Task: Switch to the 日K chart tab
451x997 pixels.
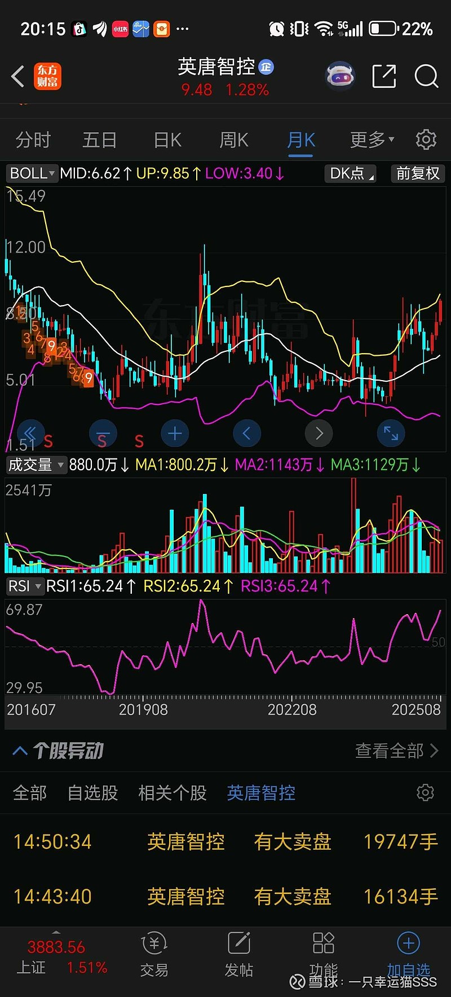Action: [167, 139]
